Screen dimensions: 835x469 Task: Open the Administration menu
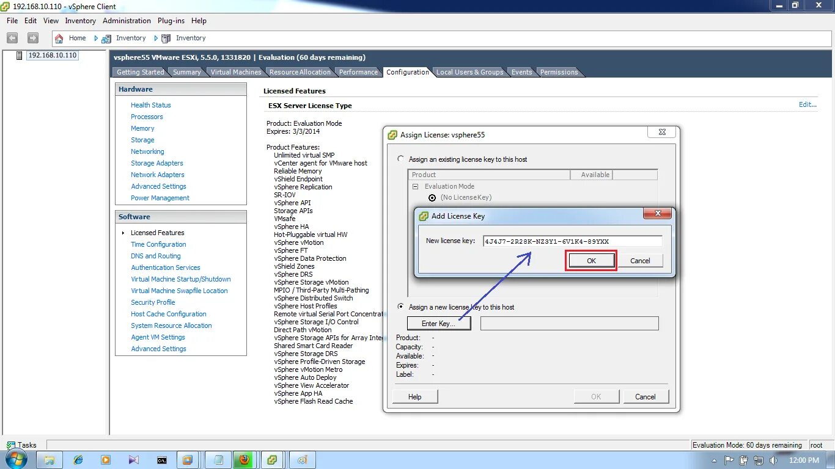pyautogui.click(x=127, y=21)
